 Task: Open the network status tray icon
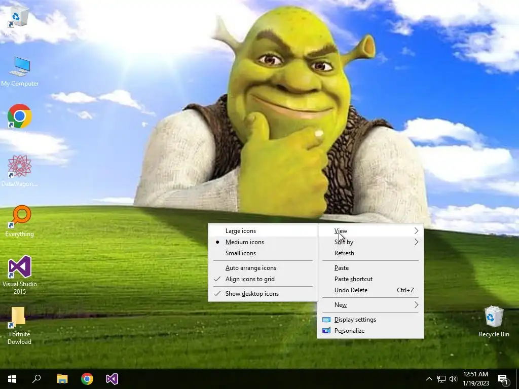point(441,379)
